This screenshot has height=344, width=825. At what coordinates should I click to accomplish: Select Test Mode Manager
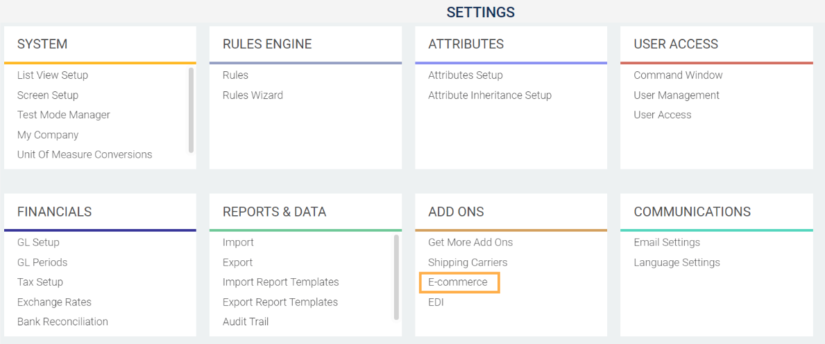pos(64,115)
